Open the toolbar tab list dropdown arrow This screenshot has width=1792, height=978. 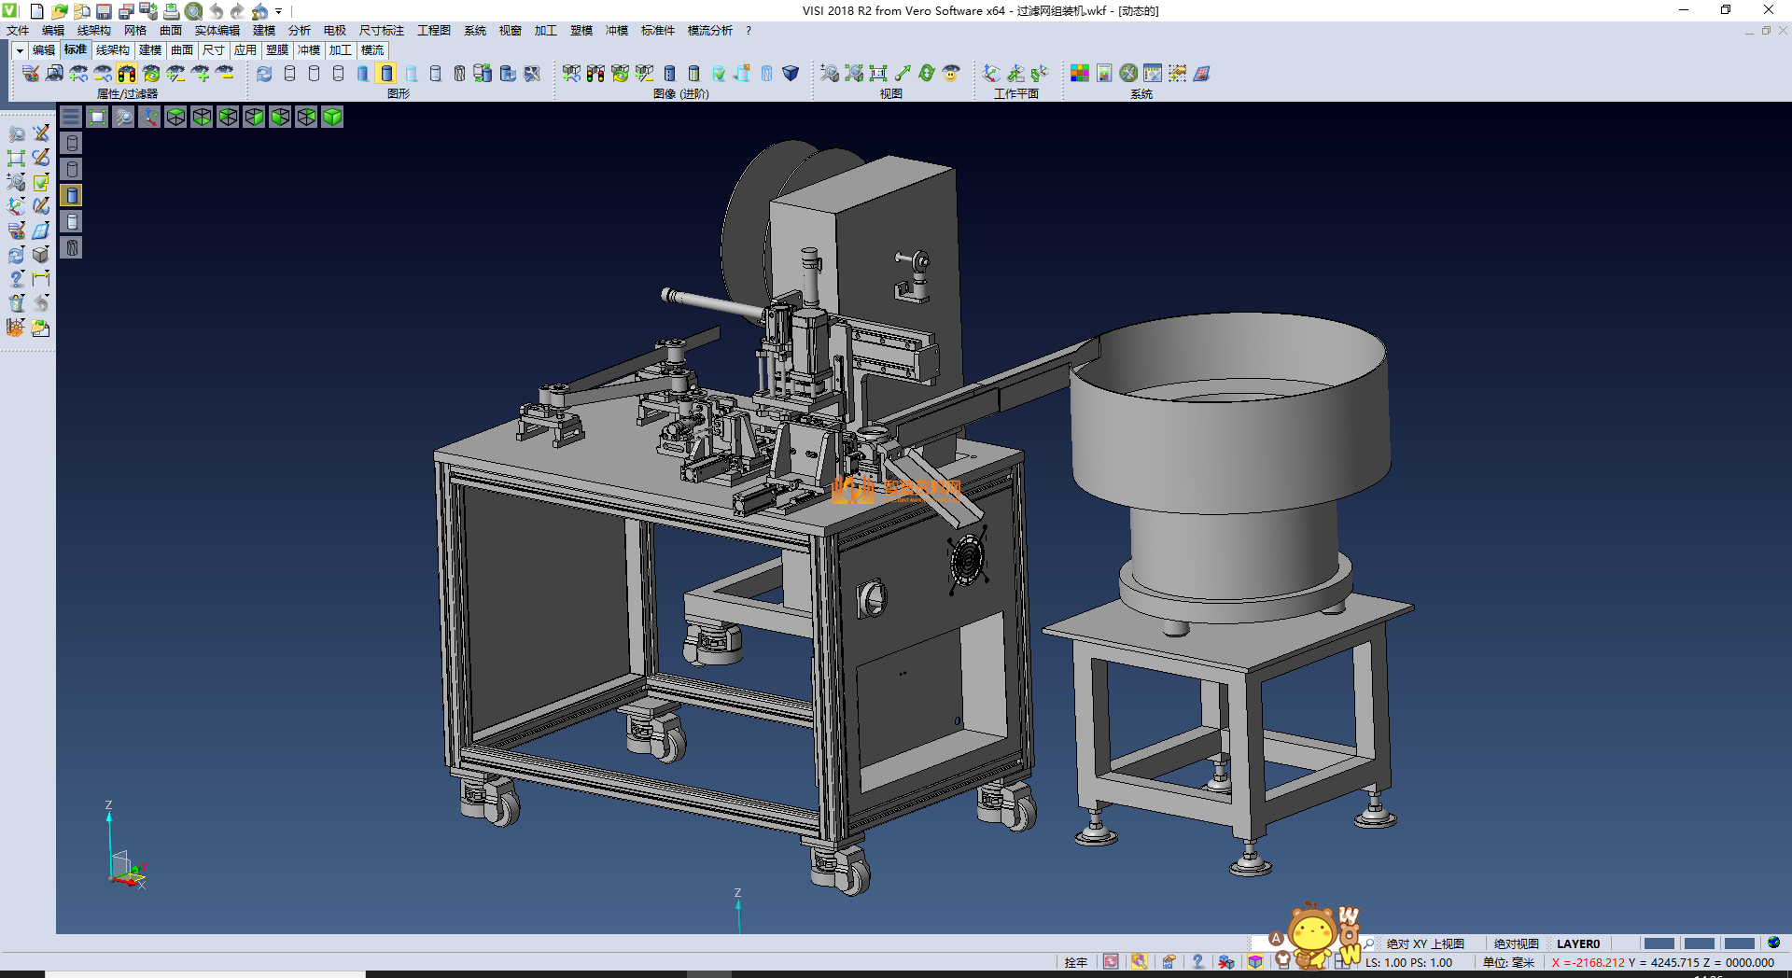[x=20, y=50]
